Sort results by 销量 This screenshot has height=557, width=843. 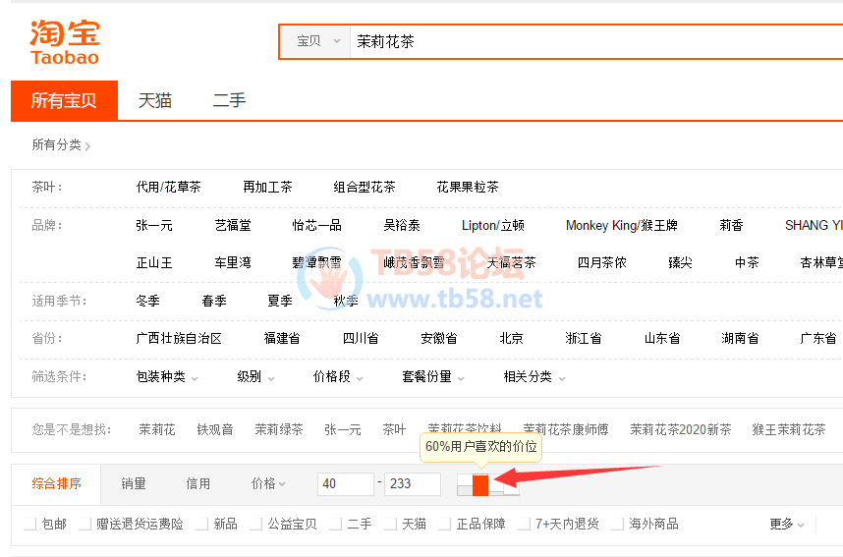pyautogui.click(x=134, y=484)
